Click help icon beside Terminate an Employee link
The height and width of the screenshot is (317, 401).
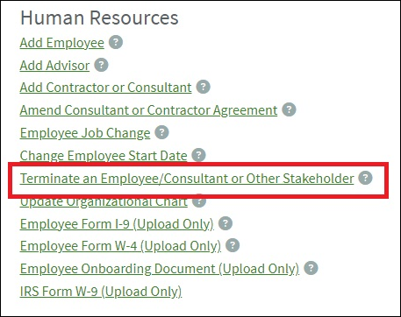tap(366, 178)
